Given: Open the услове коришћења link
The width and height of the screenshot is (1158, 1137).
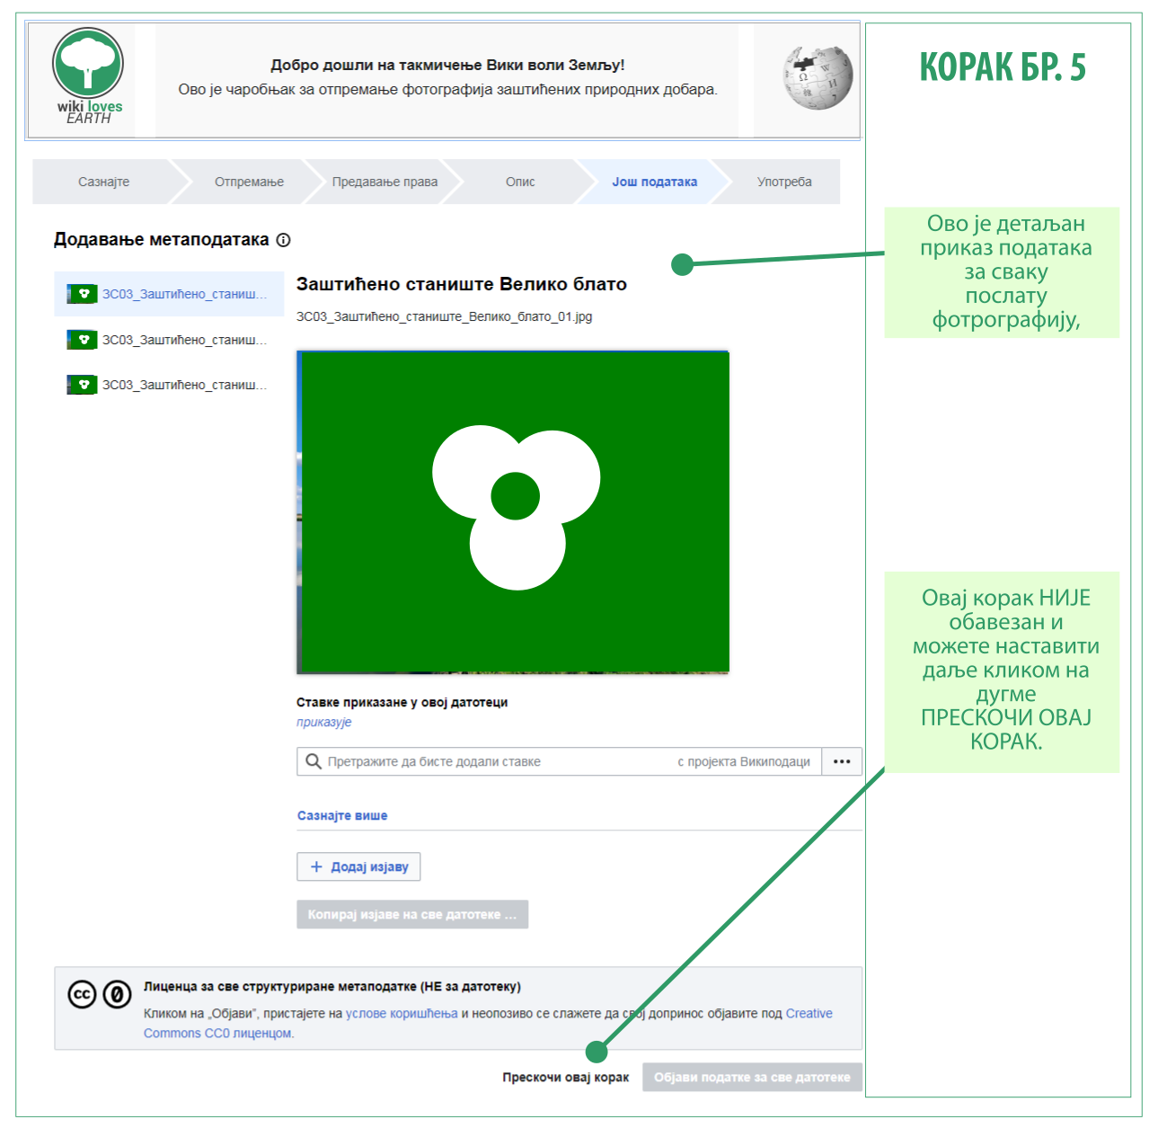Looking at the screenshot, I should (x=402, y=1013).
